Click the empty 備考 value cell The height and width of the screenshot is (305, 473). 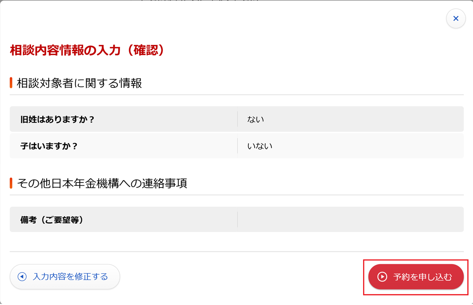tap(350, 219)
